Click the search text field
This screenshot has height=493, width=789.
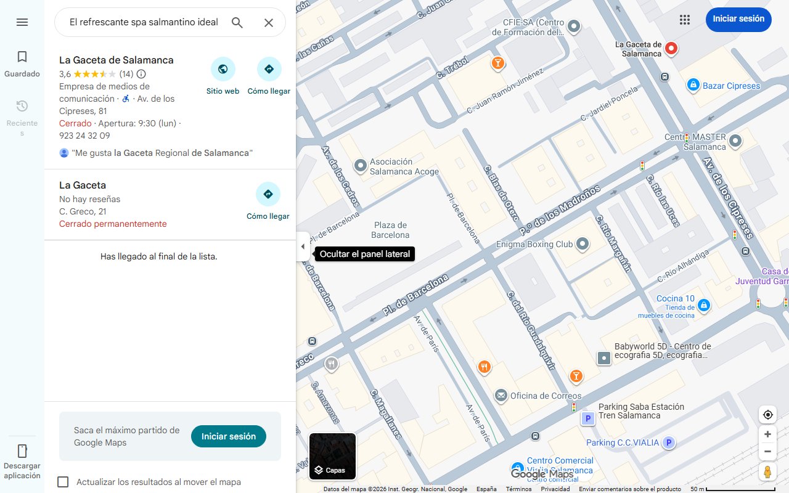144,22
